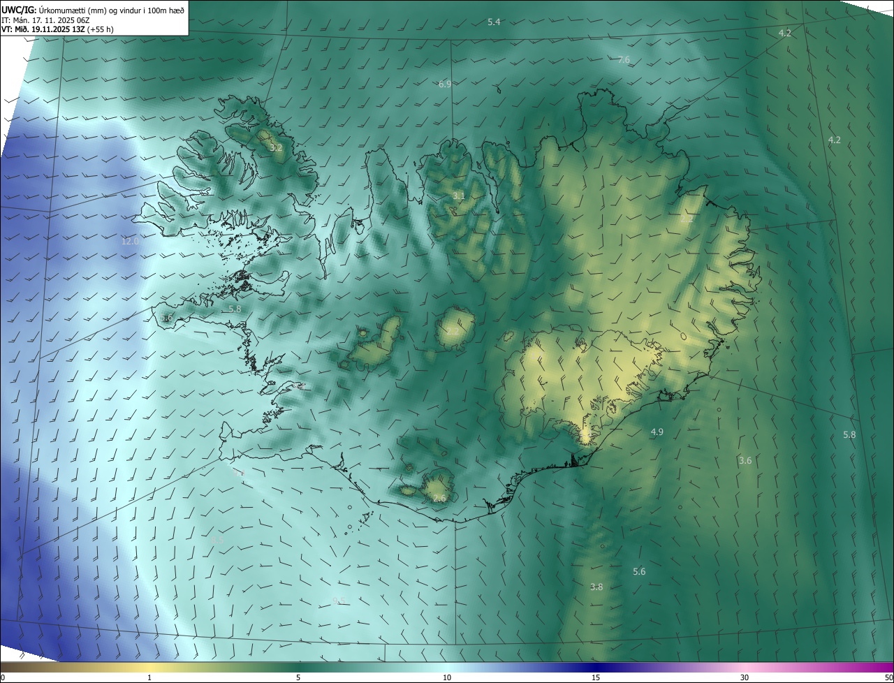The width and height of the screenshot is (894, 683).
Task: Click the 4.9 value off the southeast coast
Action: coord(657,432)
